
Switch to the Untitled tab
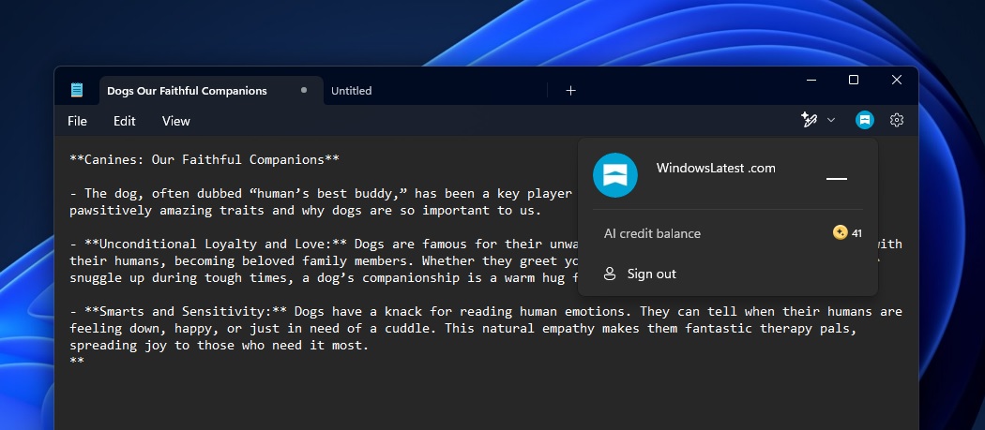click(x=351, y=91)
